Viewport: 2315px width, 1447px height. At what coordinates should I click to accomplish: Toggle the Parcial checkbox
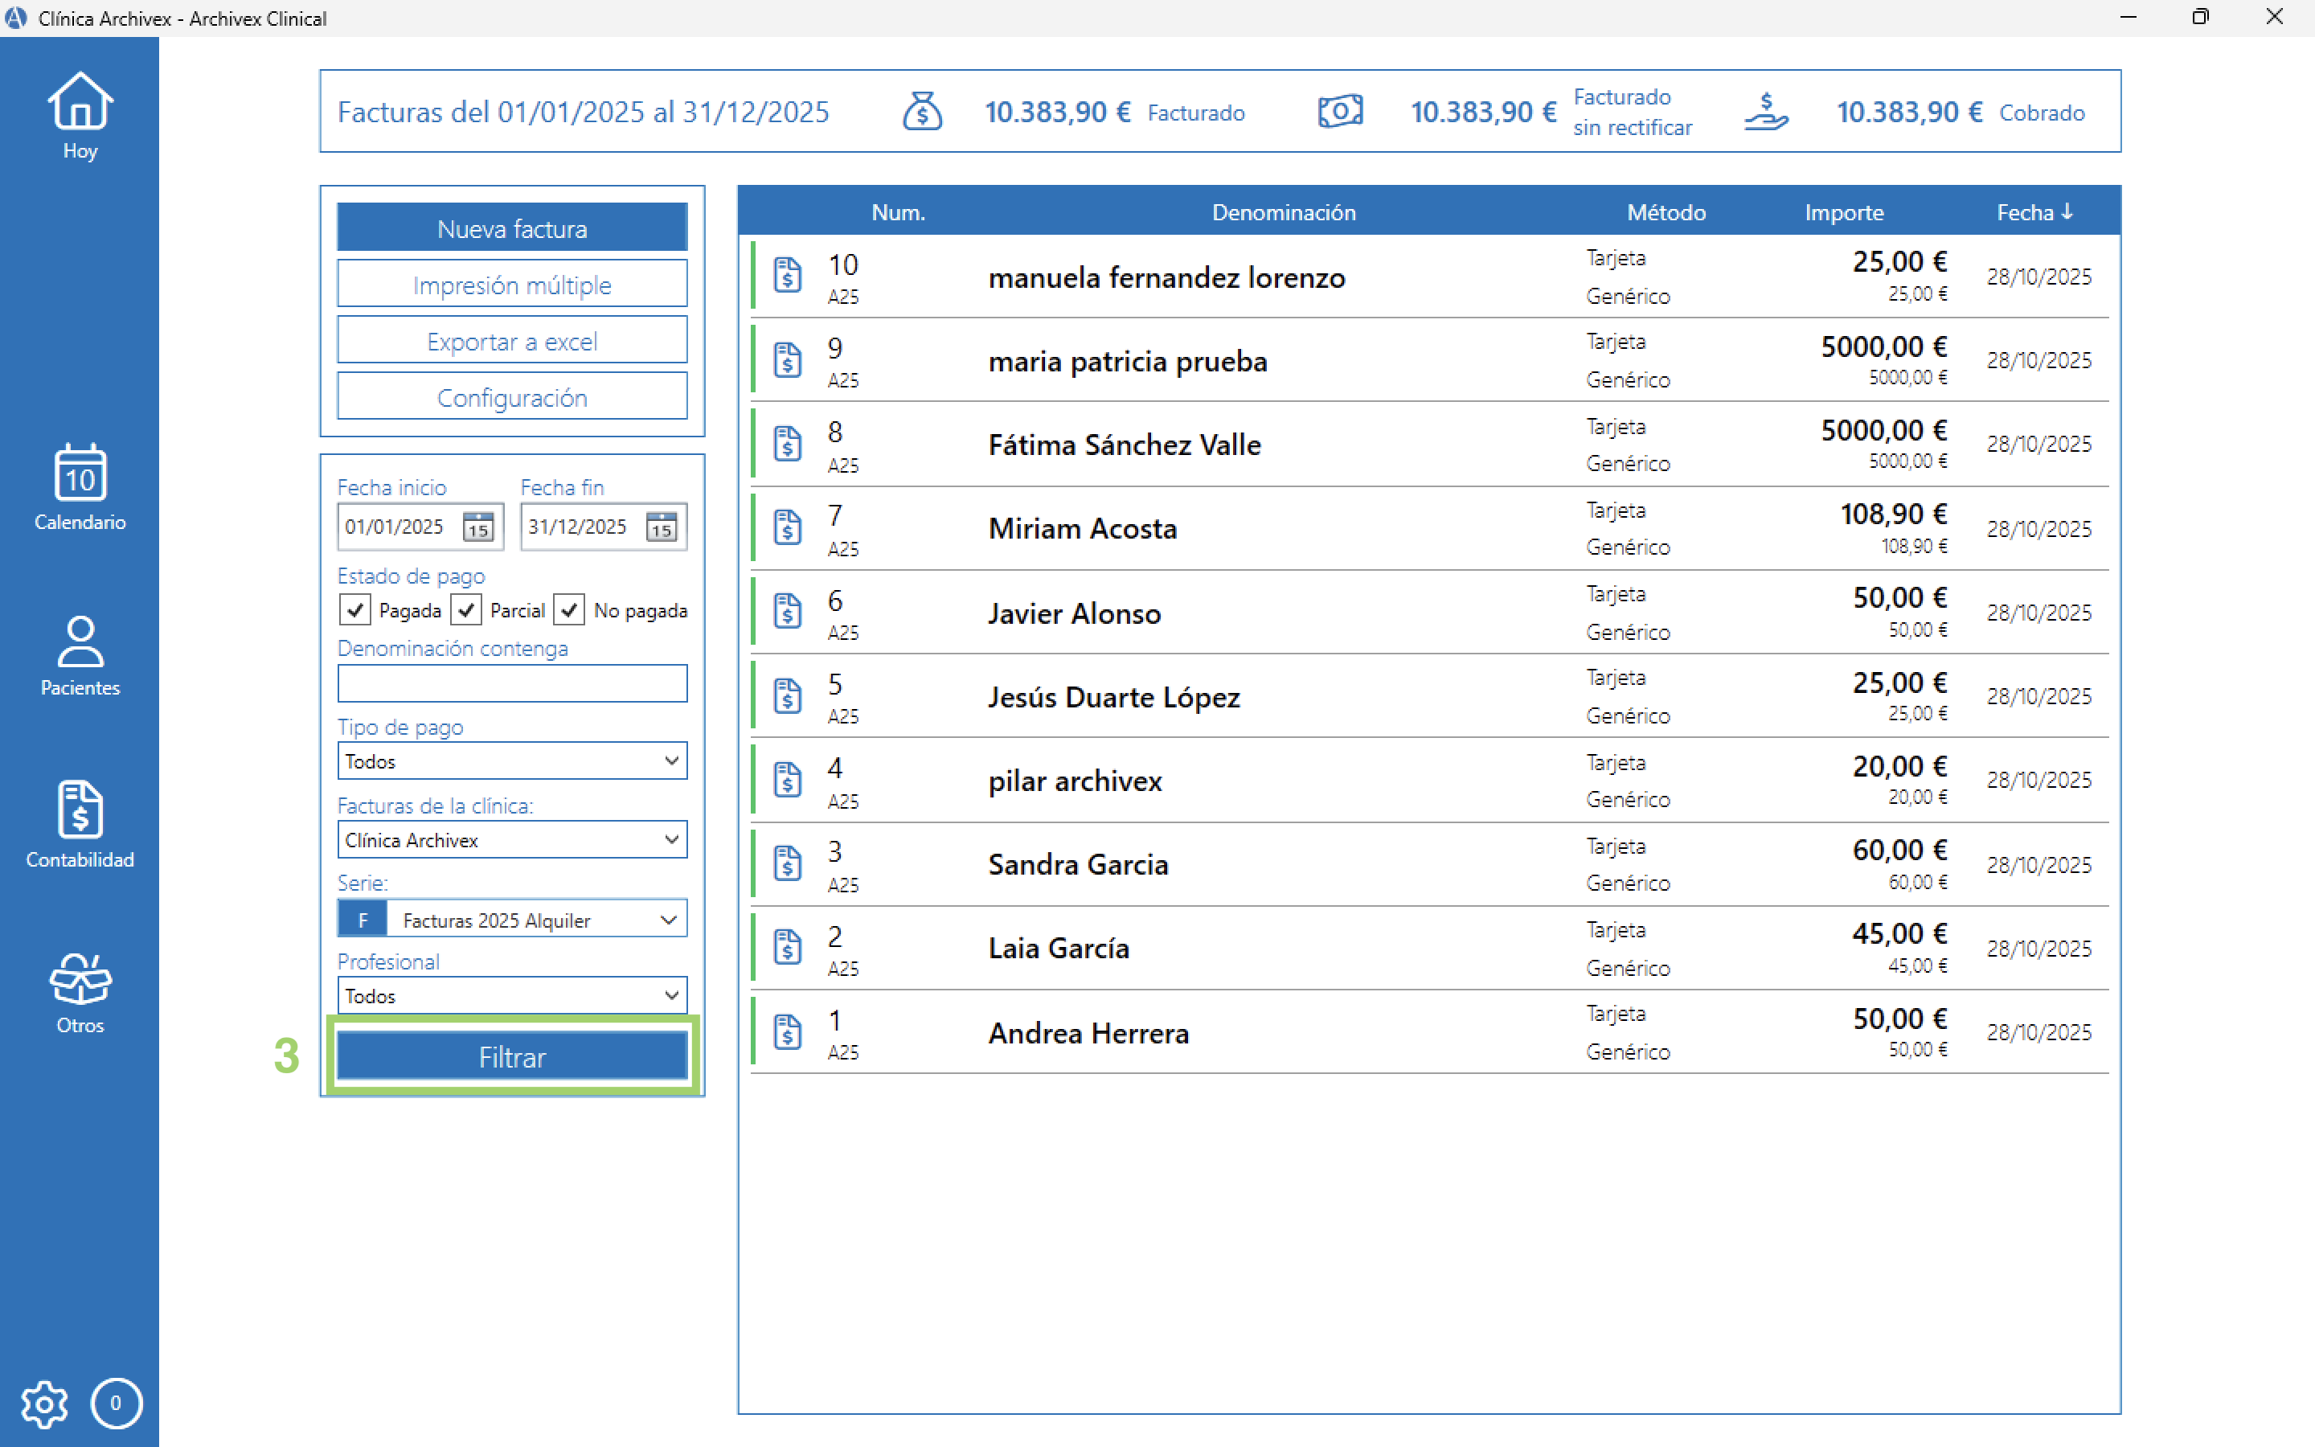(x=466, y=609)
